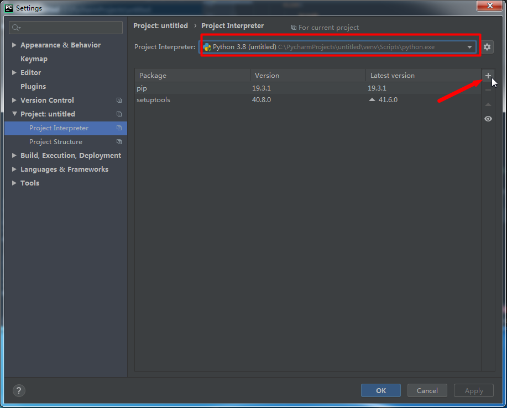Click the upgrade package arrow icon
Screen dimensions: 507x408
pos(488,104)
